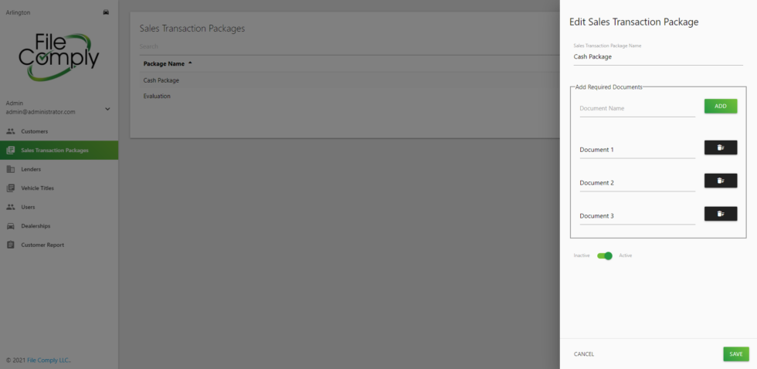This screenshot has width=757, height=369.
Task: Open the File Comply LLC link
Action: [x=49, y=361]
